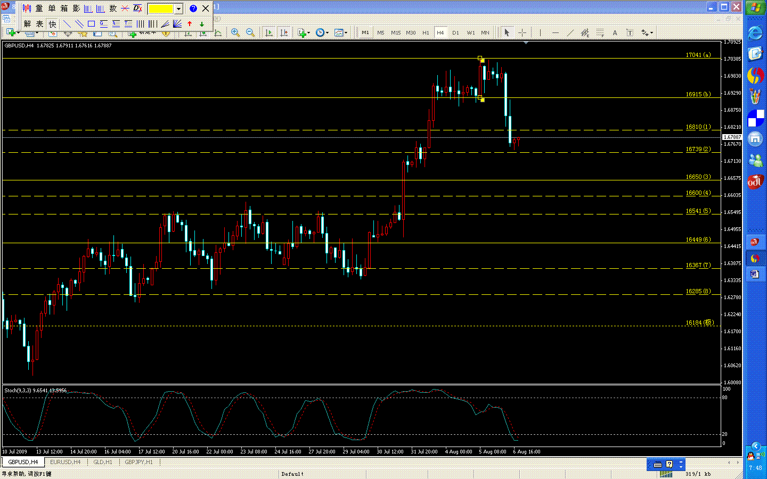The height and width of the screenshot is (479, 767).
Task: Insert a red up arrow
Action: point(190,24)
